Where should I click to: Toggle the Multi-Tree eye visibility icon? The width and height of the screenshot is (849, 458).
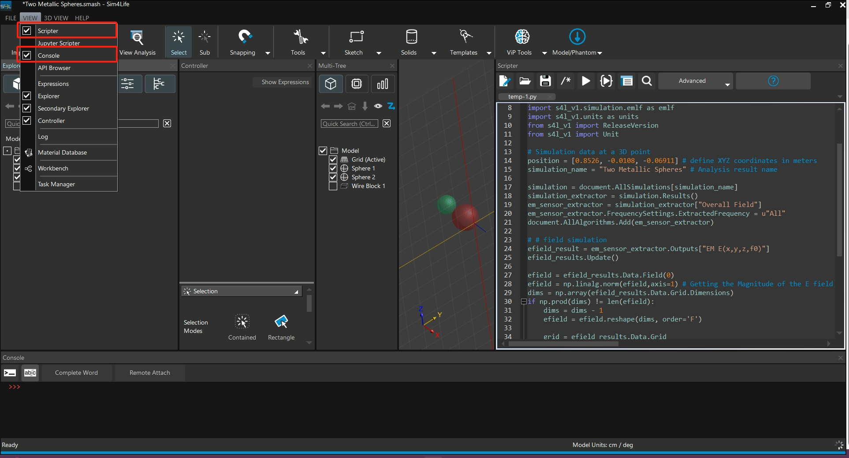(x=378, y=106)
